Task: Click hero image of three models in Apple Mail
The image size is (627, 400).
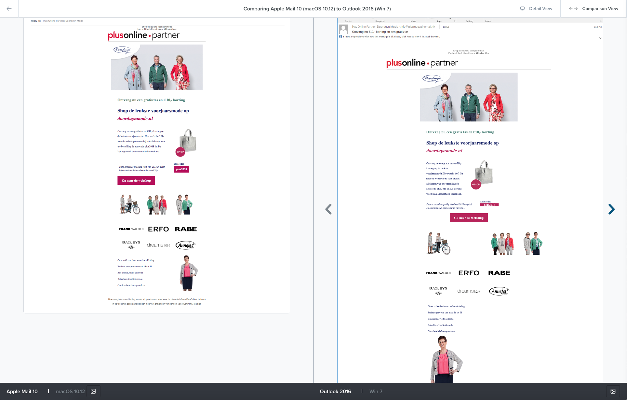Action: 157,67
